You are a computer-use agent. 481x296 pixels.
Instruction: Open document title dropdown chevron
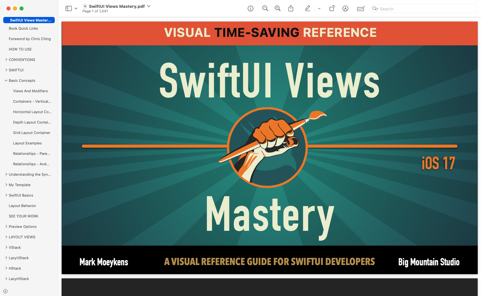click(x=149, y=6)
